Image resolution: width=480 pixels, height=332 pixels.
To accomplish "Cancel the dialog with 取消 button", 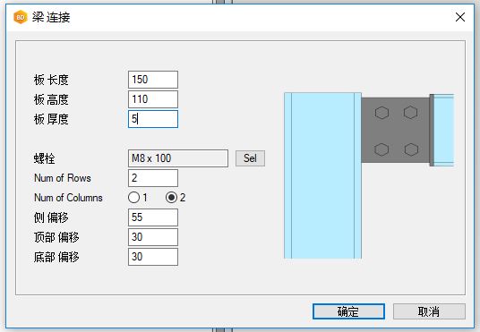I will tap(429, 311).
